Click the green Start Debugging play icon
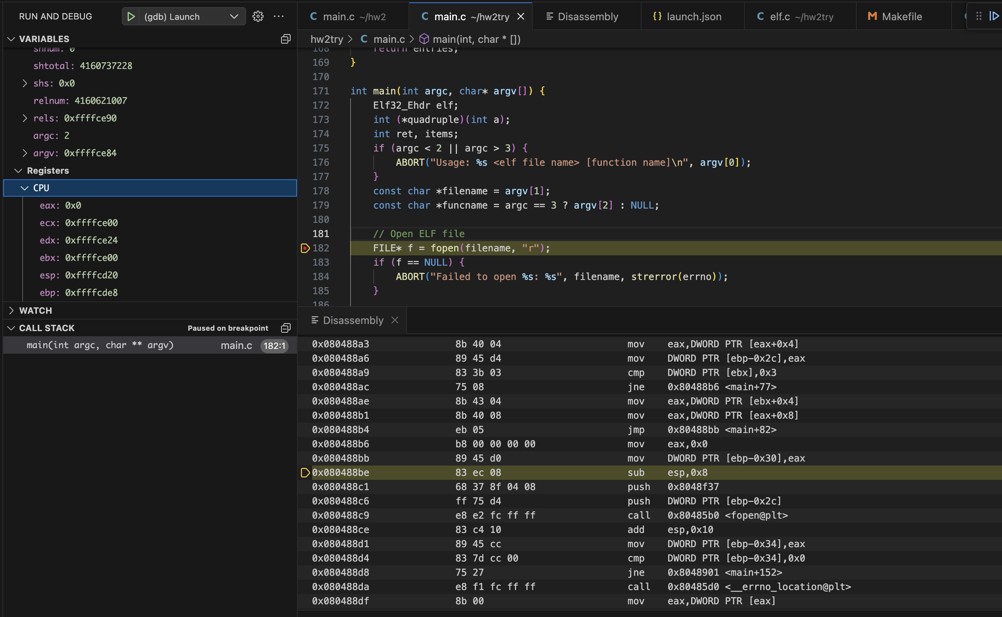Image resolution: width=1002 pixels, height=617 pixels. [131, 16]
